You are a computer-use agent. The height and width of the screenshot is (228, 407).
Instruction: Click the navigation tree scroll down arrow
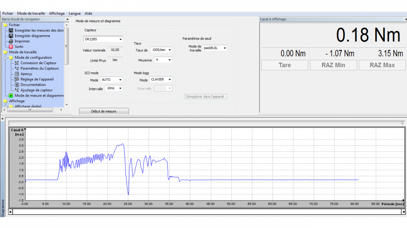[67, 105]
